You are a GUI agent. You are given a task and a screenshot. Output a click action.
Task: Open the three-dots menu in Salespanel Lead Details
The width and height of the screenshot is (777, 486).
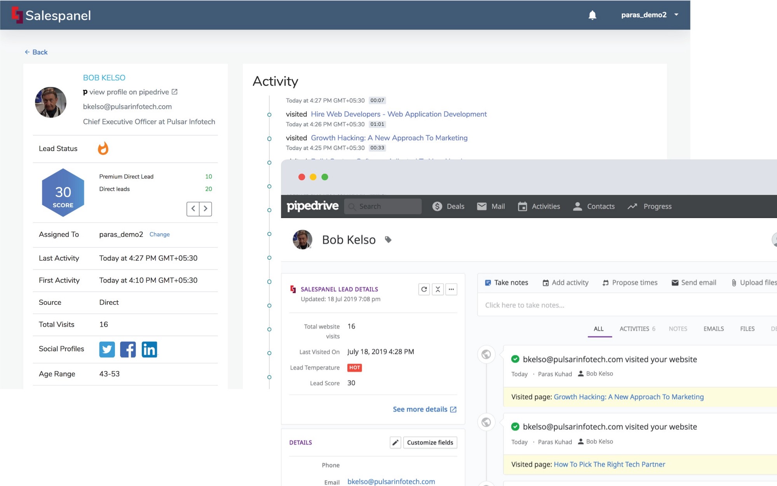click(x=451, y=289)
